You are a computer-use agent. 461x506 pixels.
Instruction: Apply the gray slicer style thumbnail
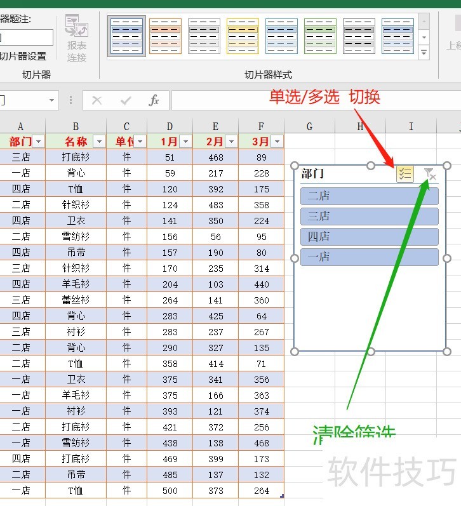tap(204, 36)
